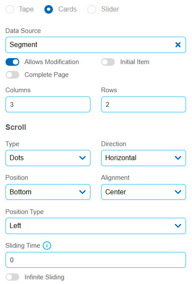Choose the Slider radio option
The image size is (192, 284).
92,9
